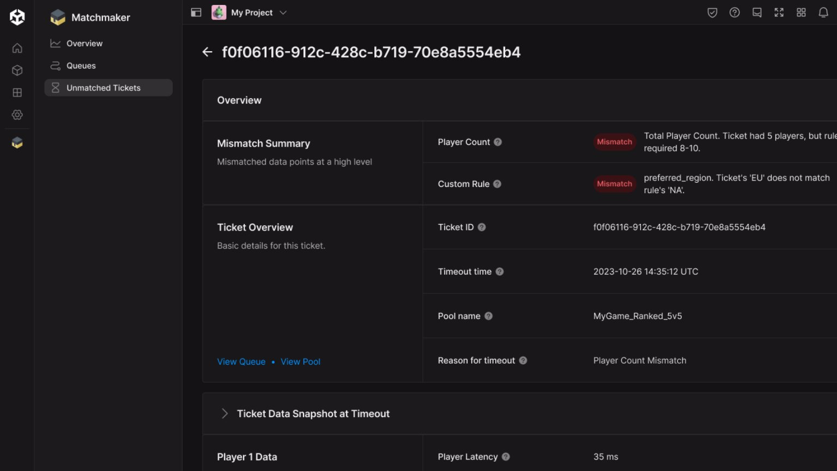
Task: Open the notifications bell
Action: click(x=823, y=13)
